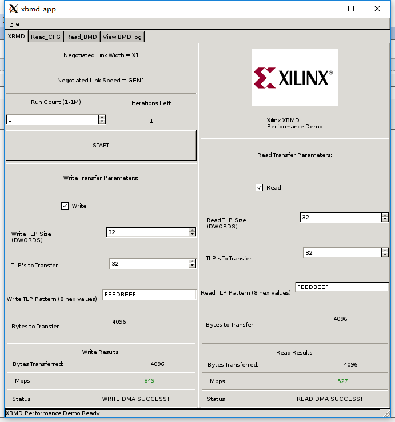This screenshot has height=422, width=395.
Task: Decrease the Run Count with down arrow
Action: pos(102,122)
